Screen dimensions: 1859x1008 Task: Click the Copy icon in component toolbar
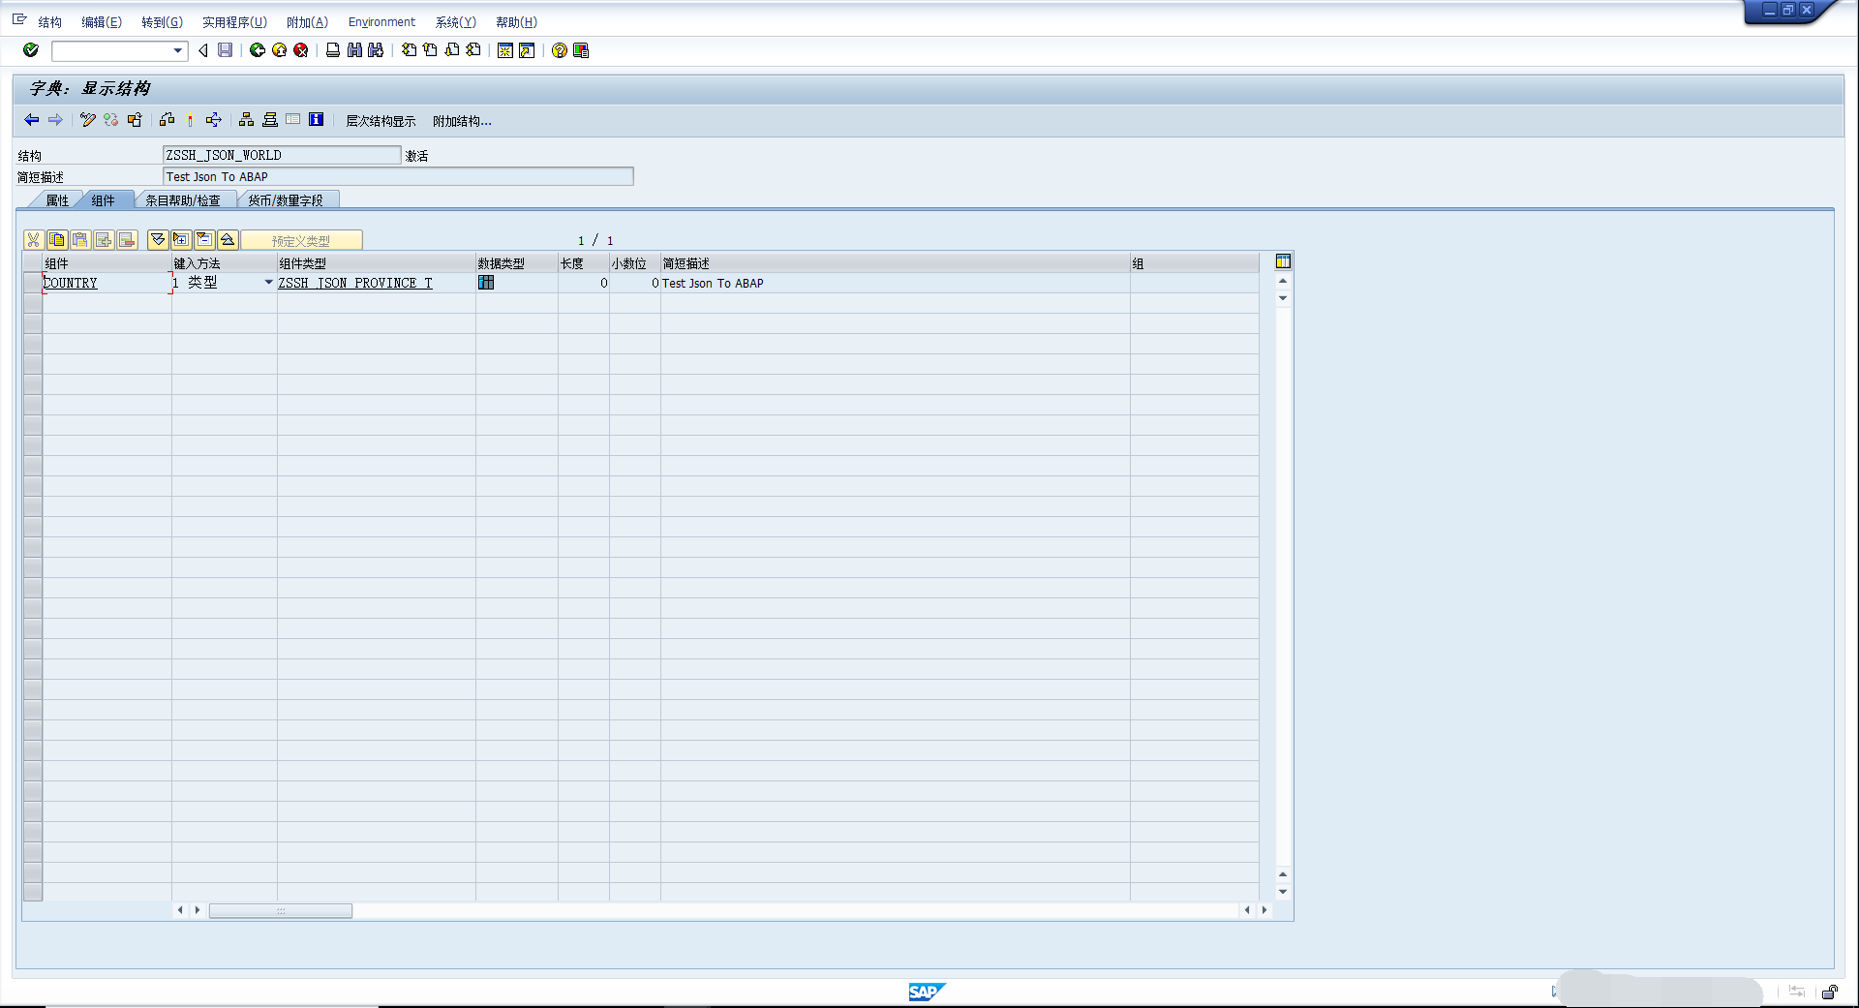click(57, 240)
